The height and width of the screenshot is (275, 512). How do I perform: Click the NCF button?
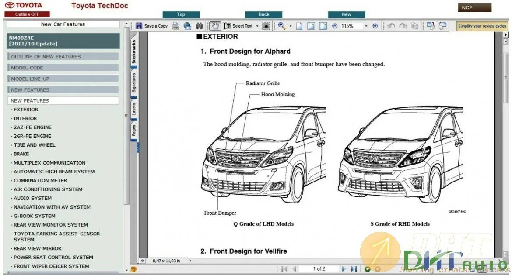474,7
